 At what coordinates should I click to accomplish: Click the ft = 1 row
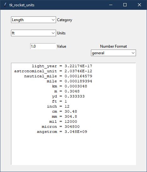tap(59, 101)
